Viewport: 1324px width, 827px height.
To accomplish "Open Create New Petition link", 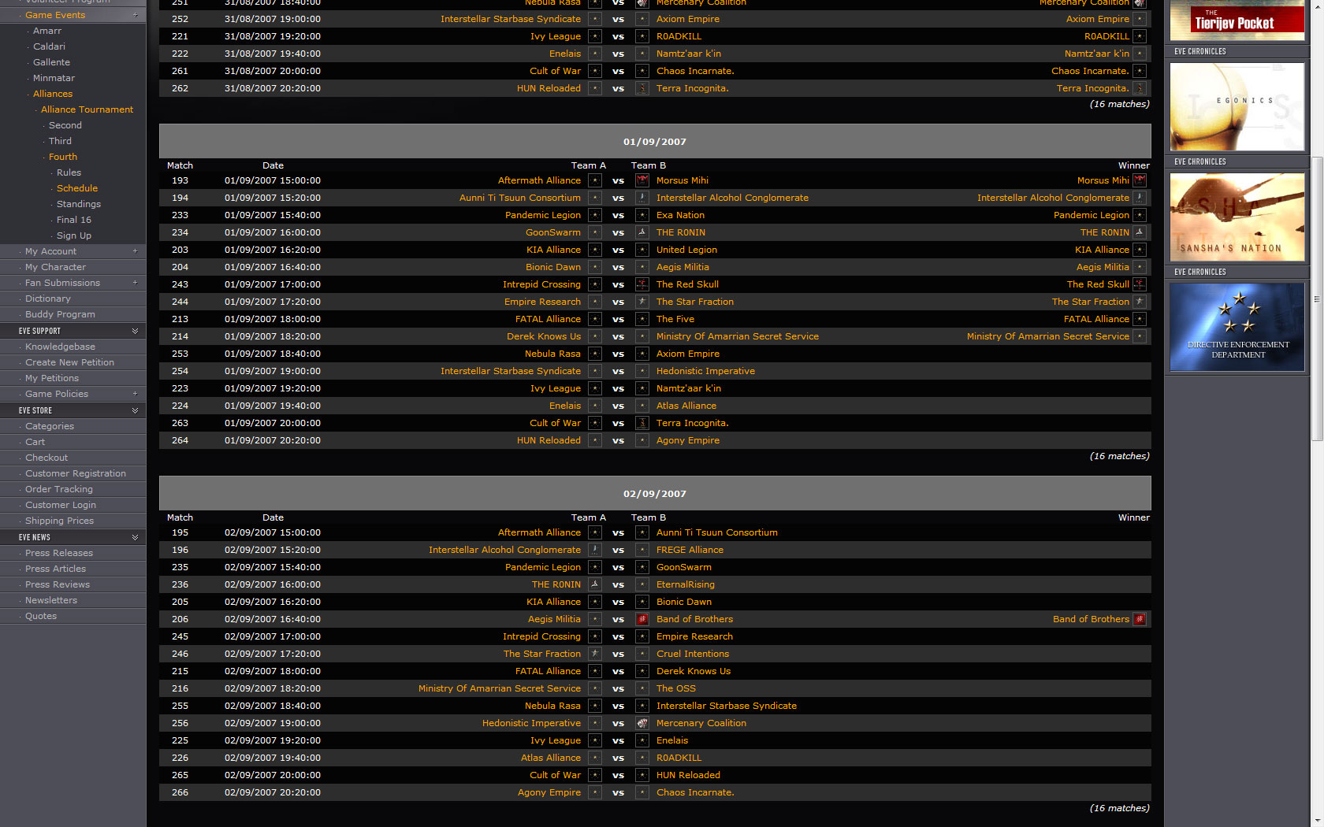I will pos(69,362).
